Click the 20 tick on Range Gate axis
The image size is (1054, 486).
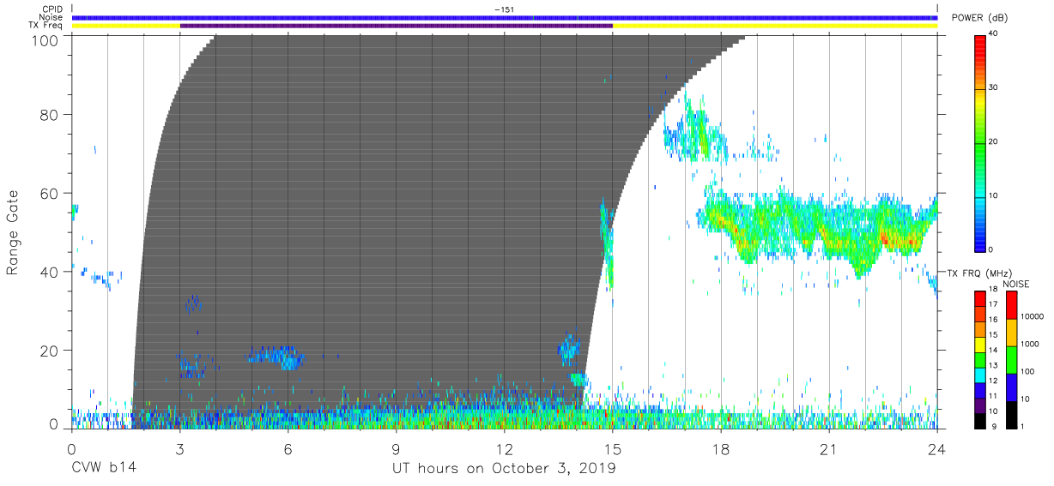click(x=50, y=351)
